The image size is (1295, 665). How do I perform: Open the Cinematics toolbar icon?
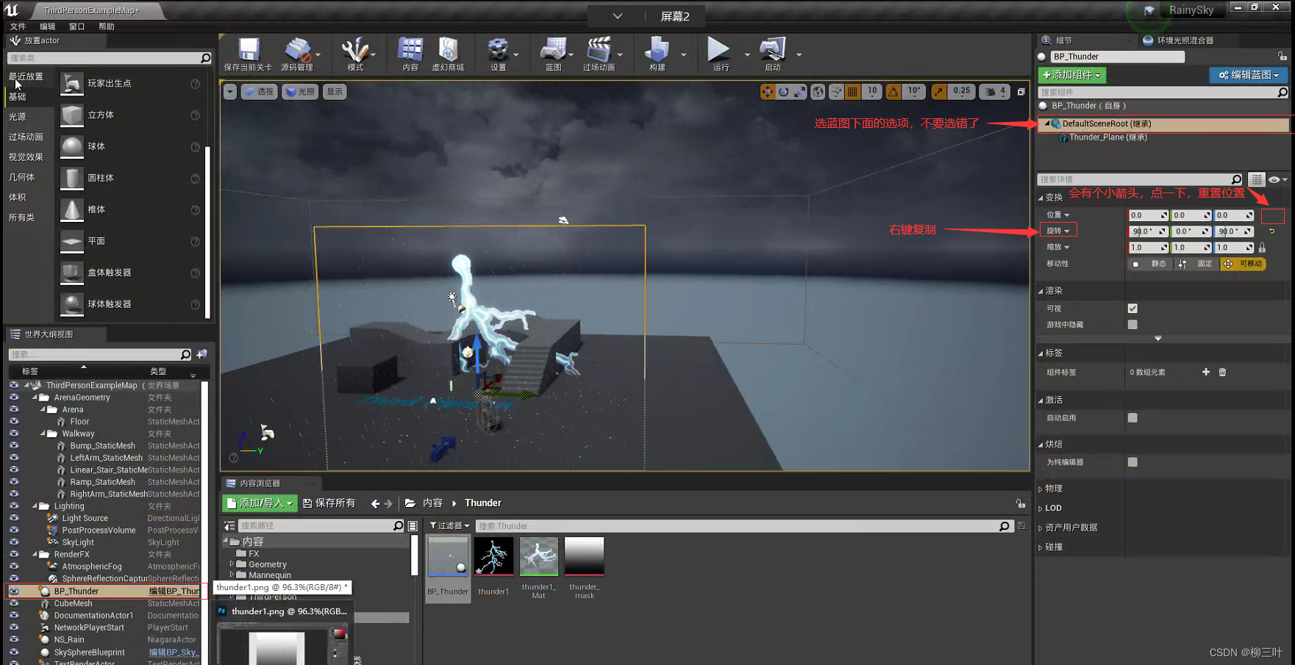[x=599, y=49]
